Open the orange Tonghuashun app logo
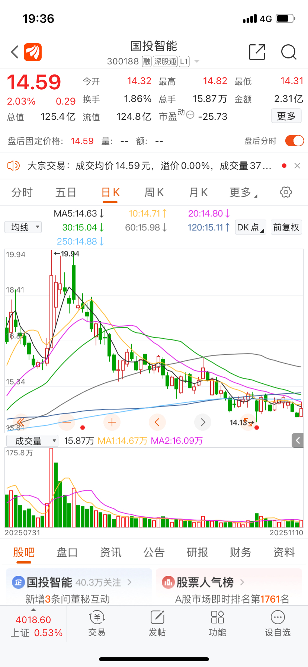The image size is (308, 667). [x=33, y=52]
